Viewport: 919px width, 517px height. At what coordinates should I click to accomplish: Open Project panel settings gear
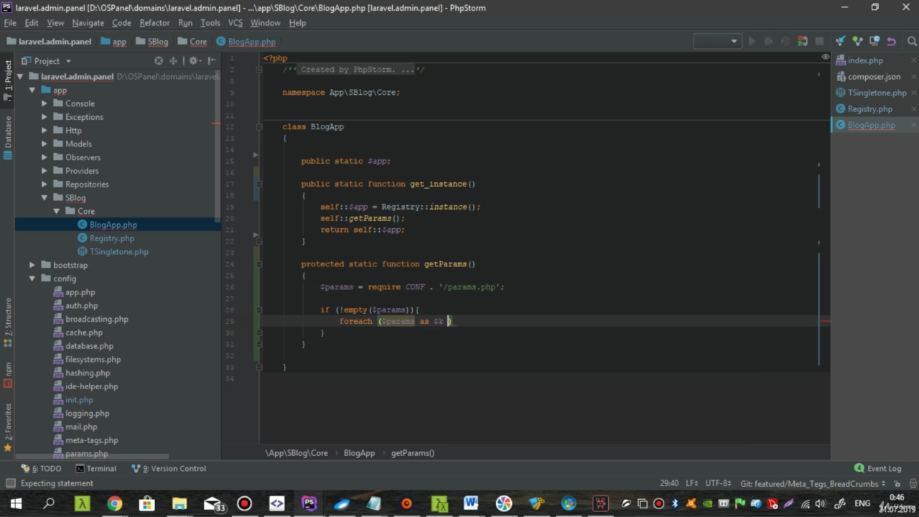tap(194, 61)
